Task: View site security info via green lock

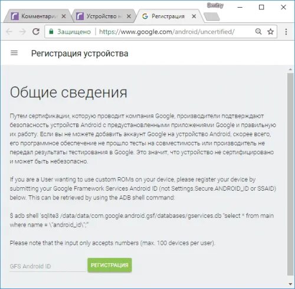Action: tap(51, 32)
